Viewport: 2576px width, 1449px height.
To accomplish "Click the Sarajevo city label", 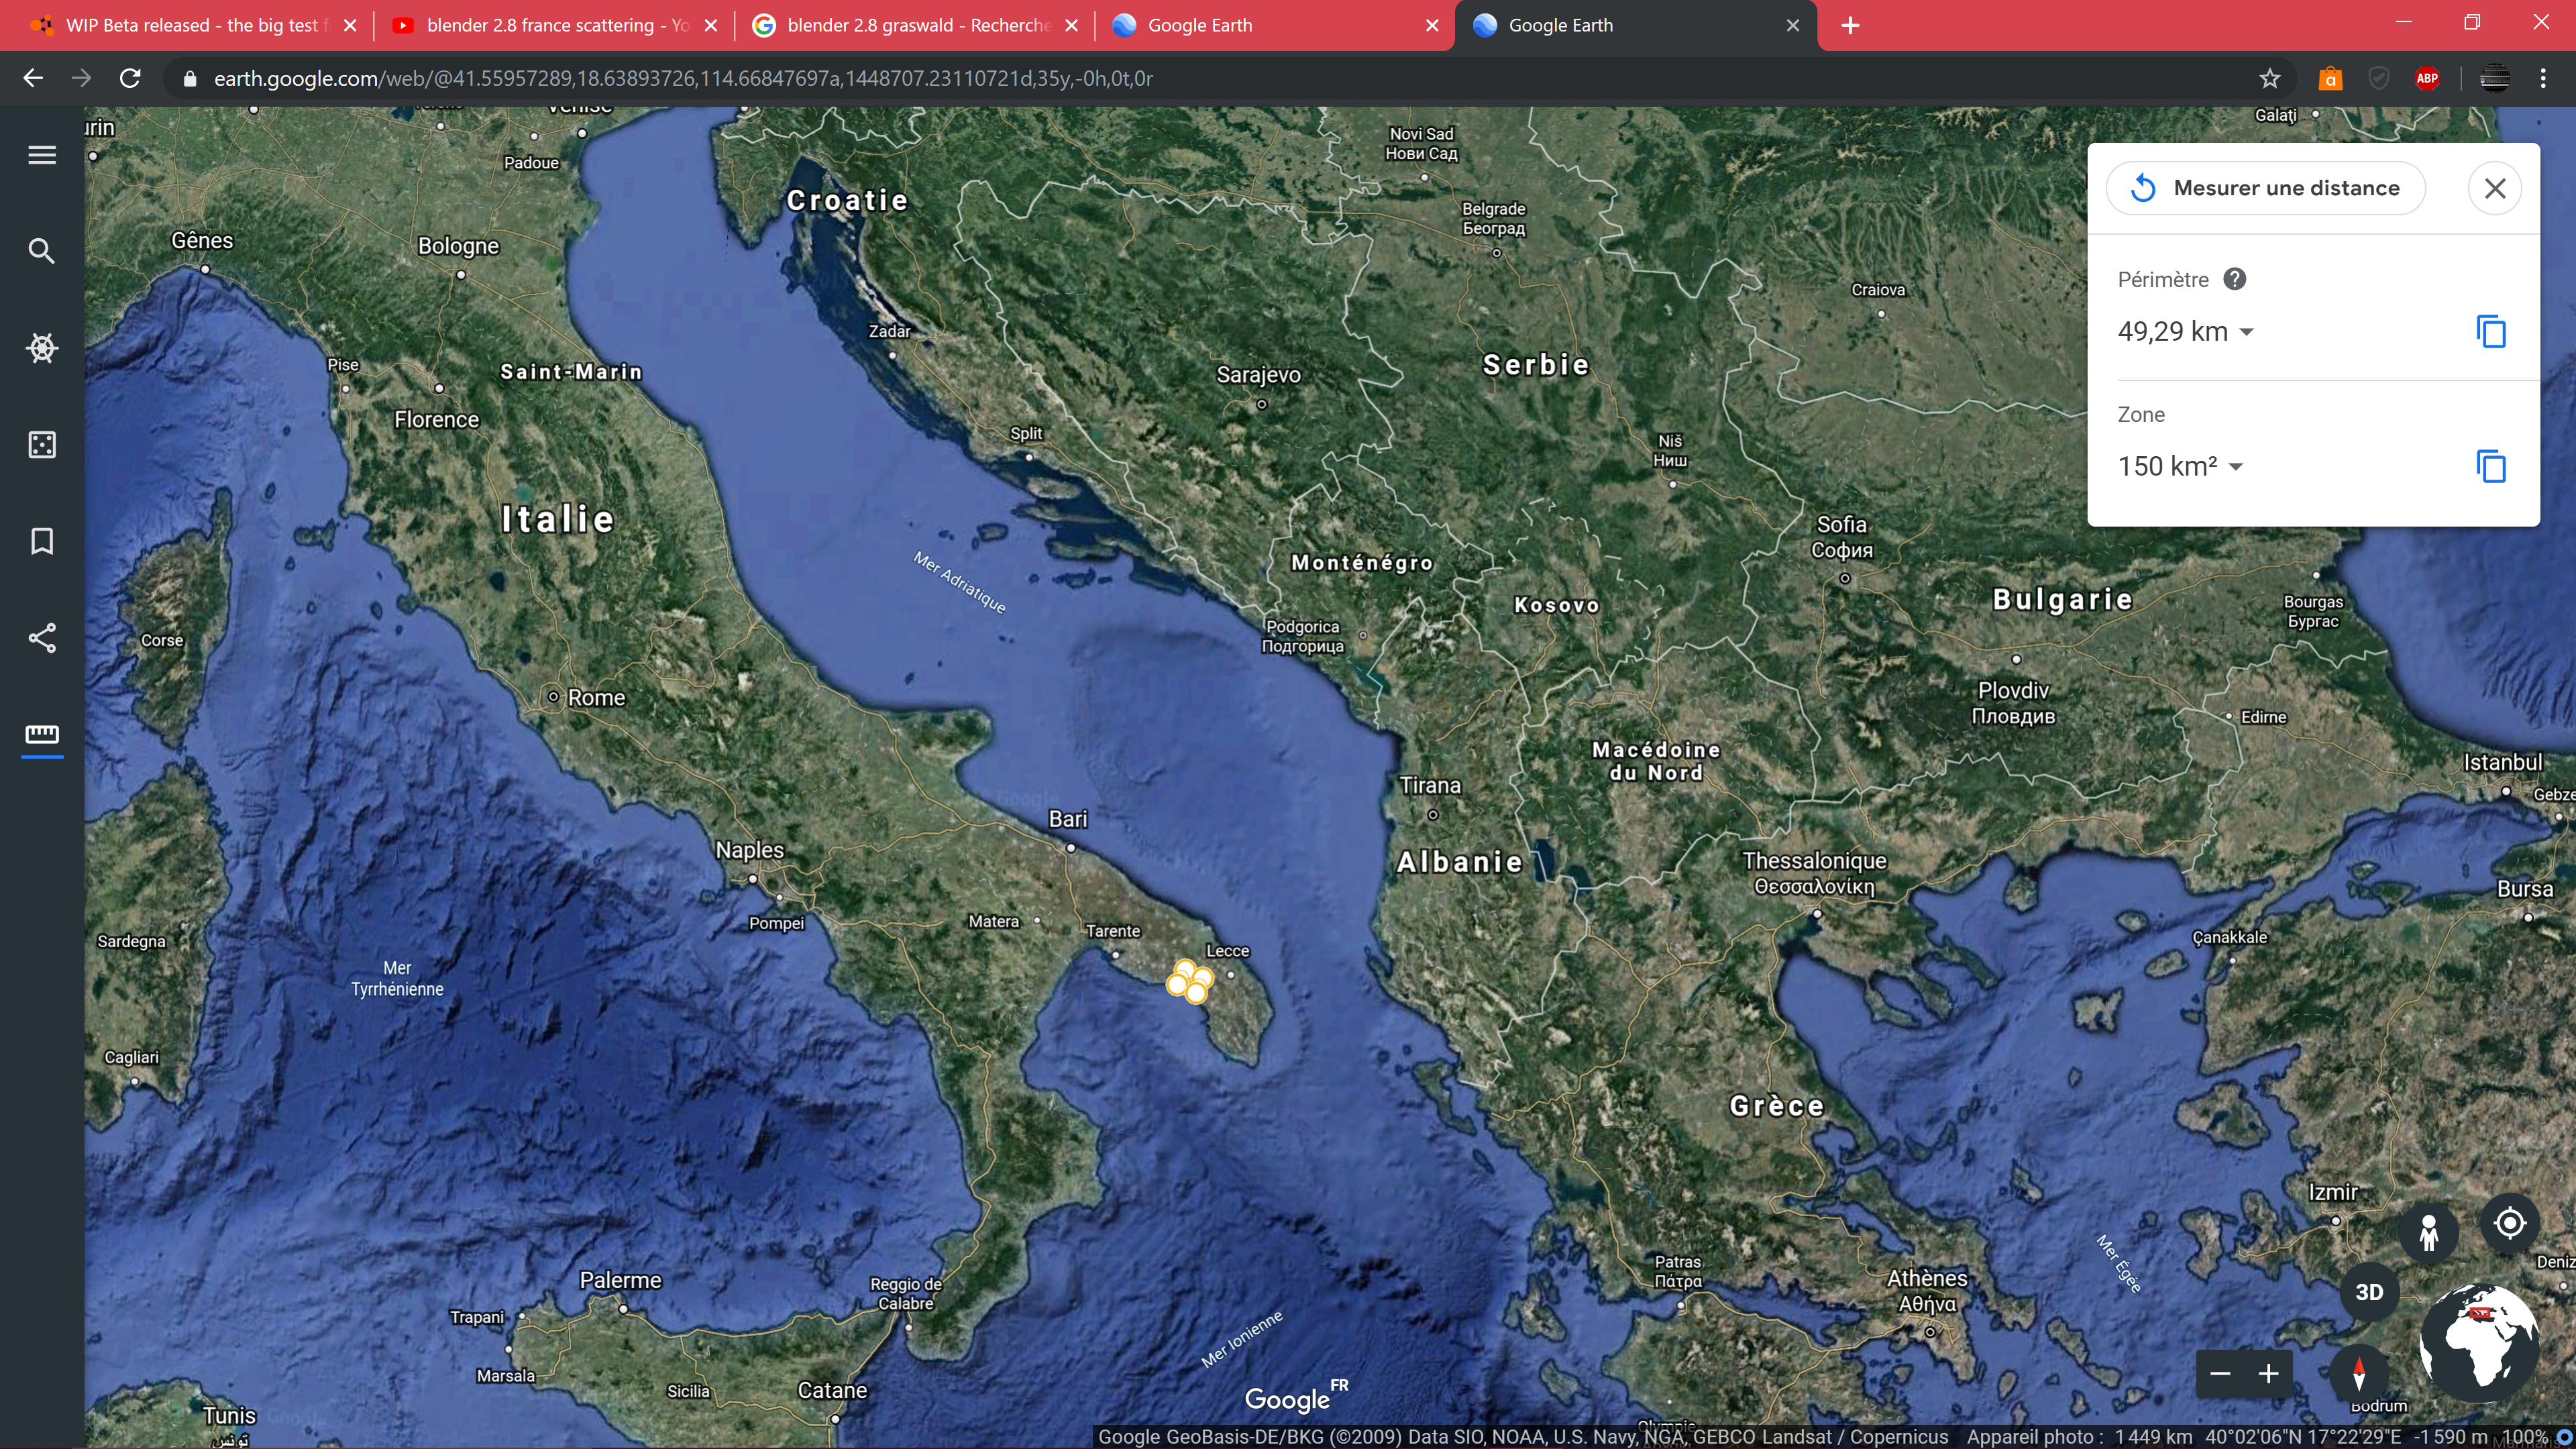I will [x=1258, y=375].
